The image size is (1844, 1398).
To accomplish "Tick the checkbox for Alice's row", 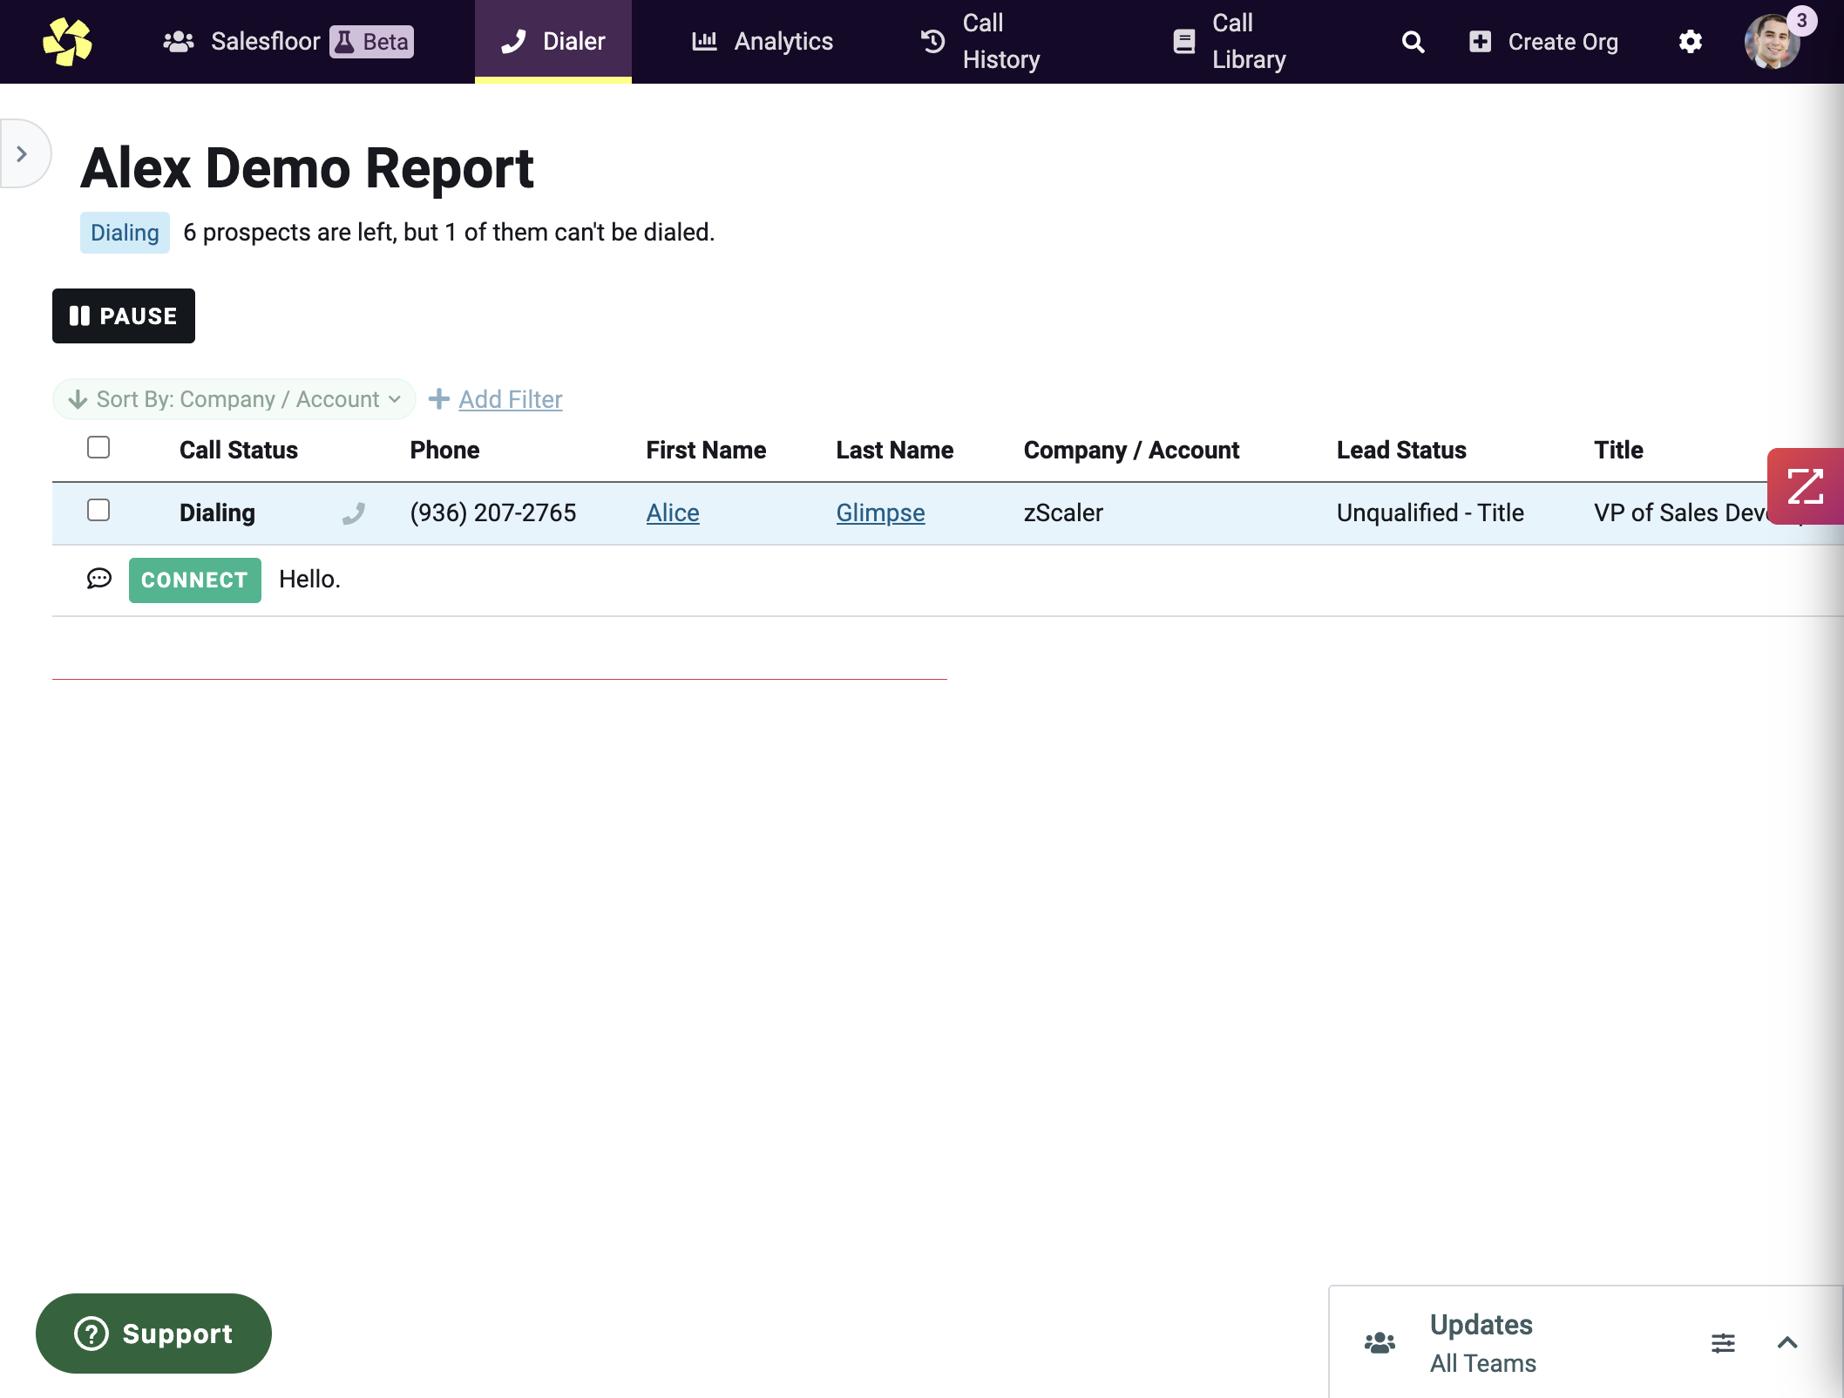I will coord(98,510).
